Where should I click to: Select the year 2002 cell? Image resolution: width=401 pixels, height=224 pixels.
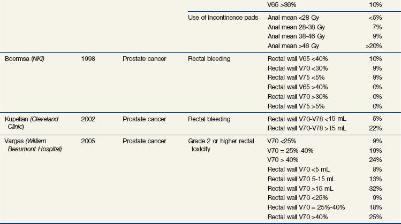pos(89,118)
